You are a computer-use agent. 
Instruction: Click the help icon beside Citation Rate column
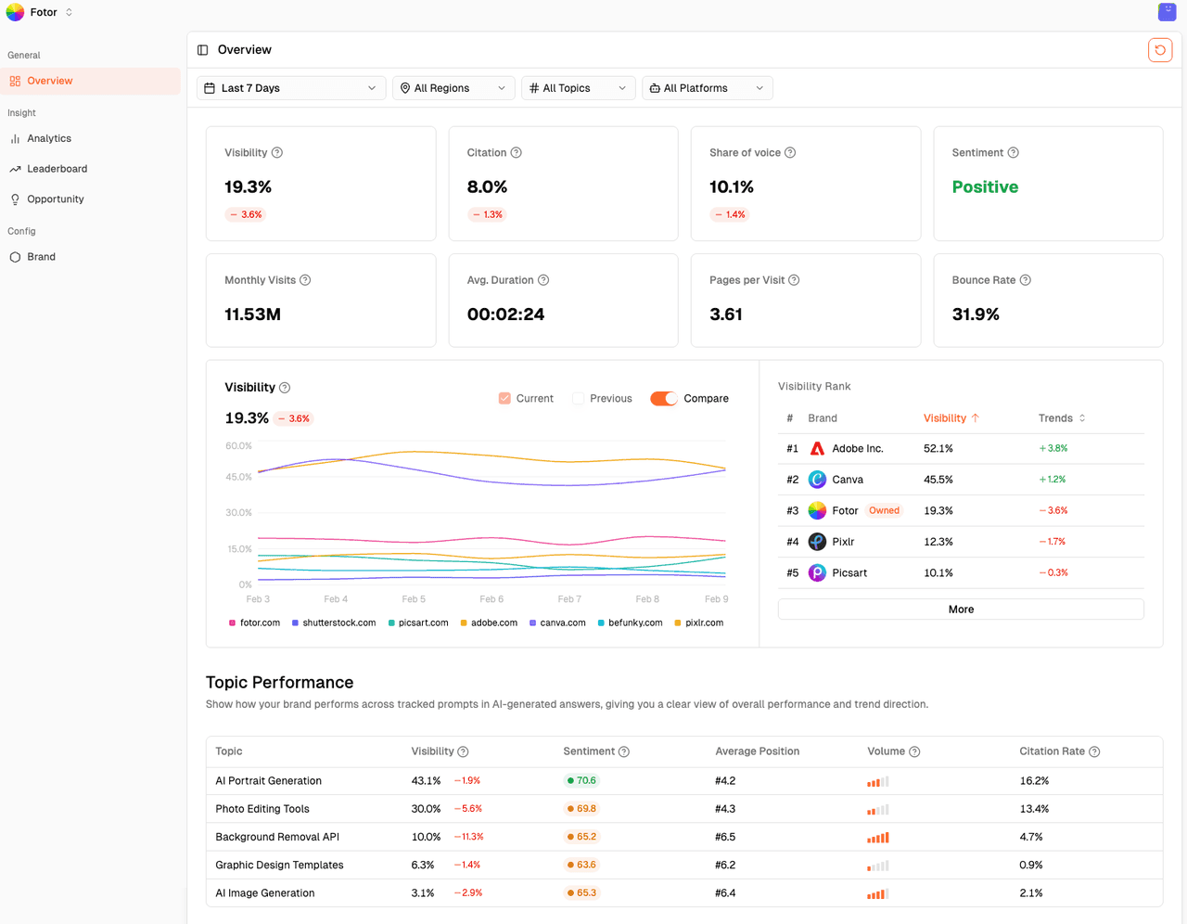1094,751
